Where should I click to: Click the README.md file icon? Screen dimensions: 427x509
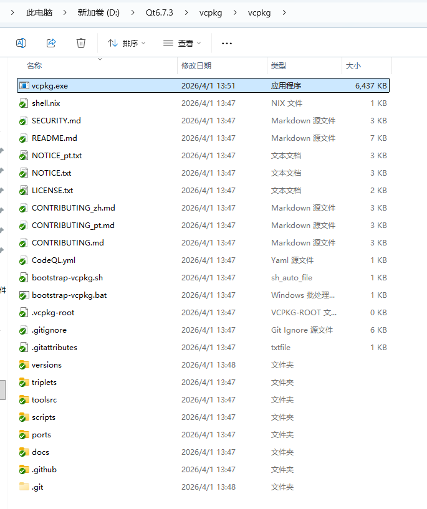(x=24, y=138)
